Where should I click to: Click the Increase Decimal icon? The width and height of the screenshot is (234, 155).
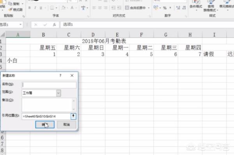click(x=178, y=8)
